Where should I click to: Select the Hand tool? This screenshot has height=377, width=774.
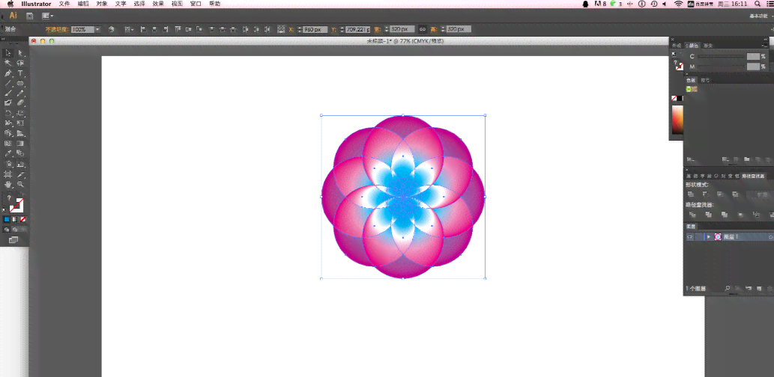click(8, 185)
